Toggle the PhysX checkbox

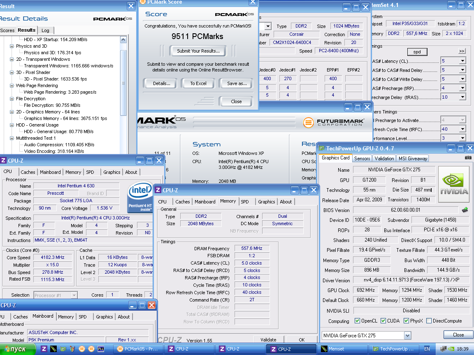(406, 320)
